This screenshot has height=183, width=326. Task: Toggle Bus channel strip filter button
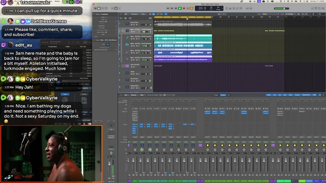285,95
